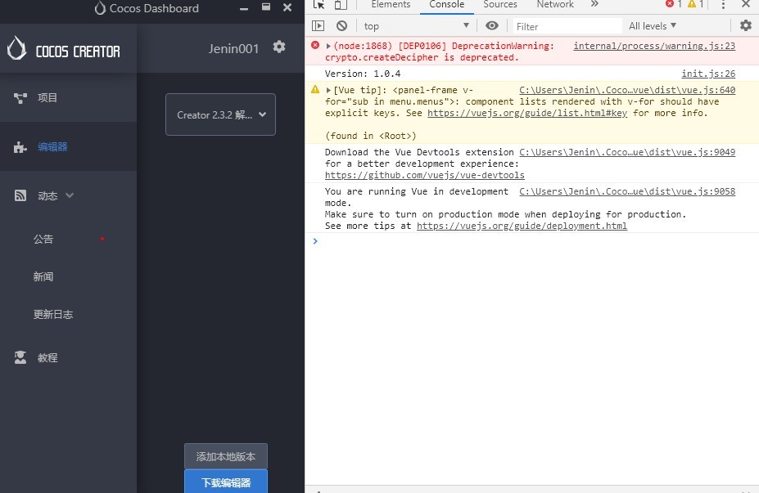759x493 pixels.
Task: Clear the console with the ban icon
Action: (341, 26)
